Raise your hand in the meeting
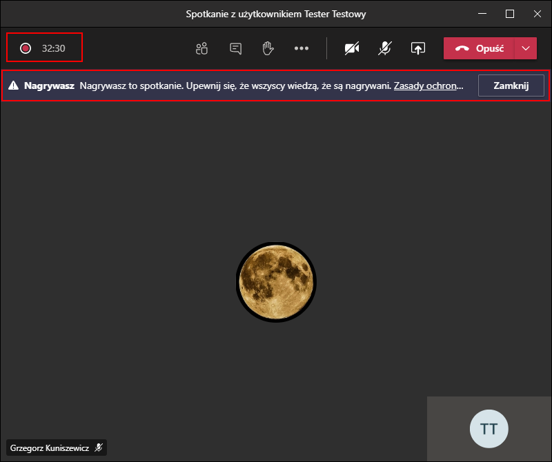Screen dimensions: 552x462 pyautogui.click(x=268, y=48)
